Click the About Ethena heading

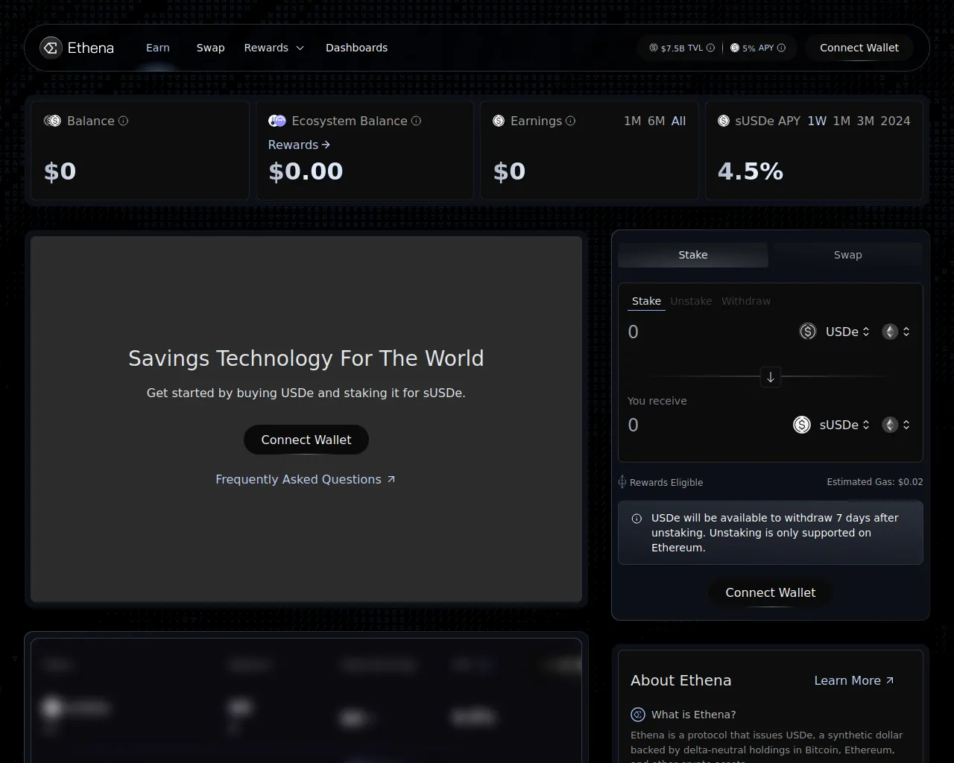pos(681,680)
